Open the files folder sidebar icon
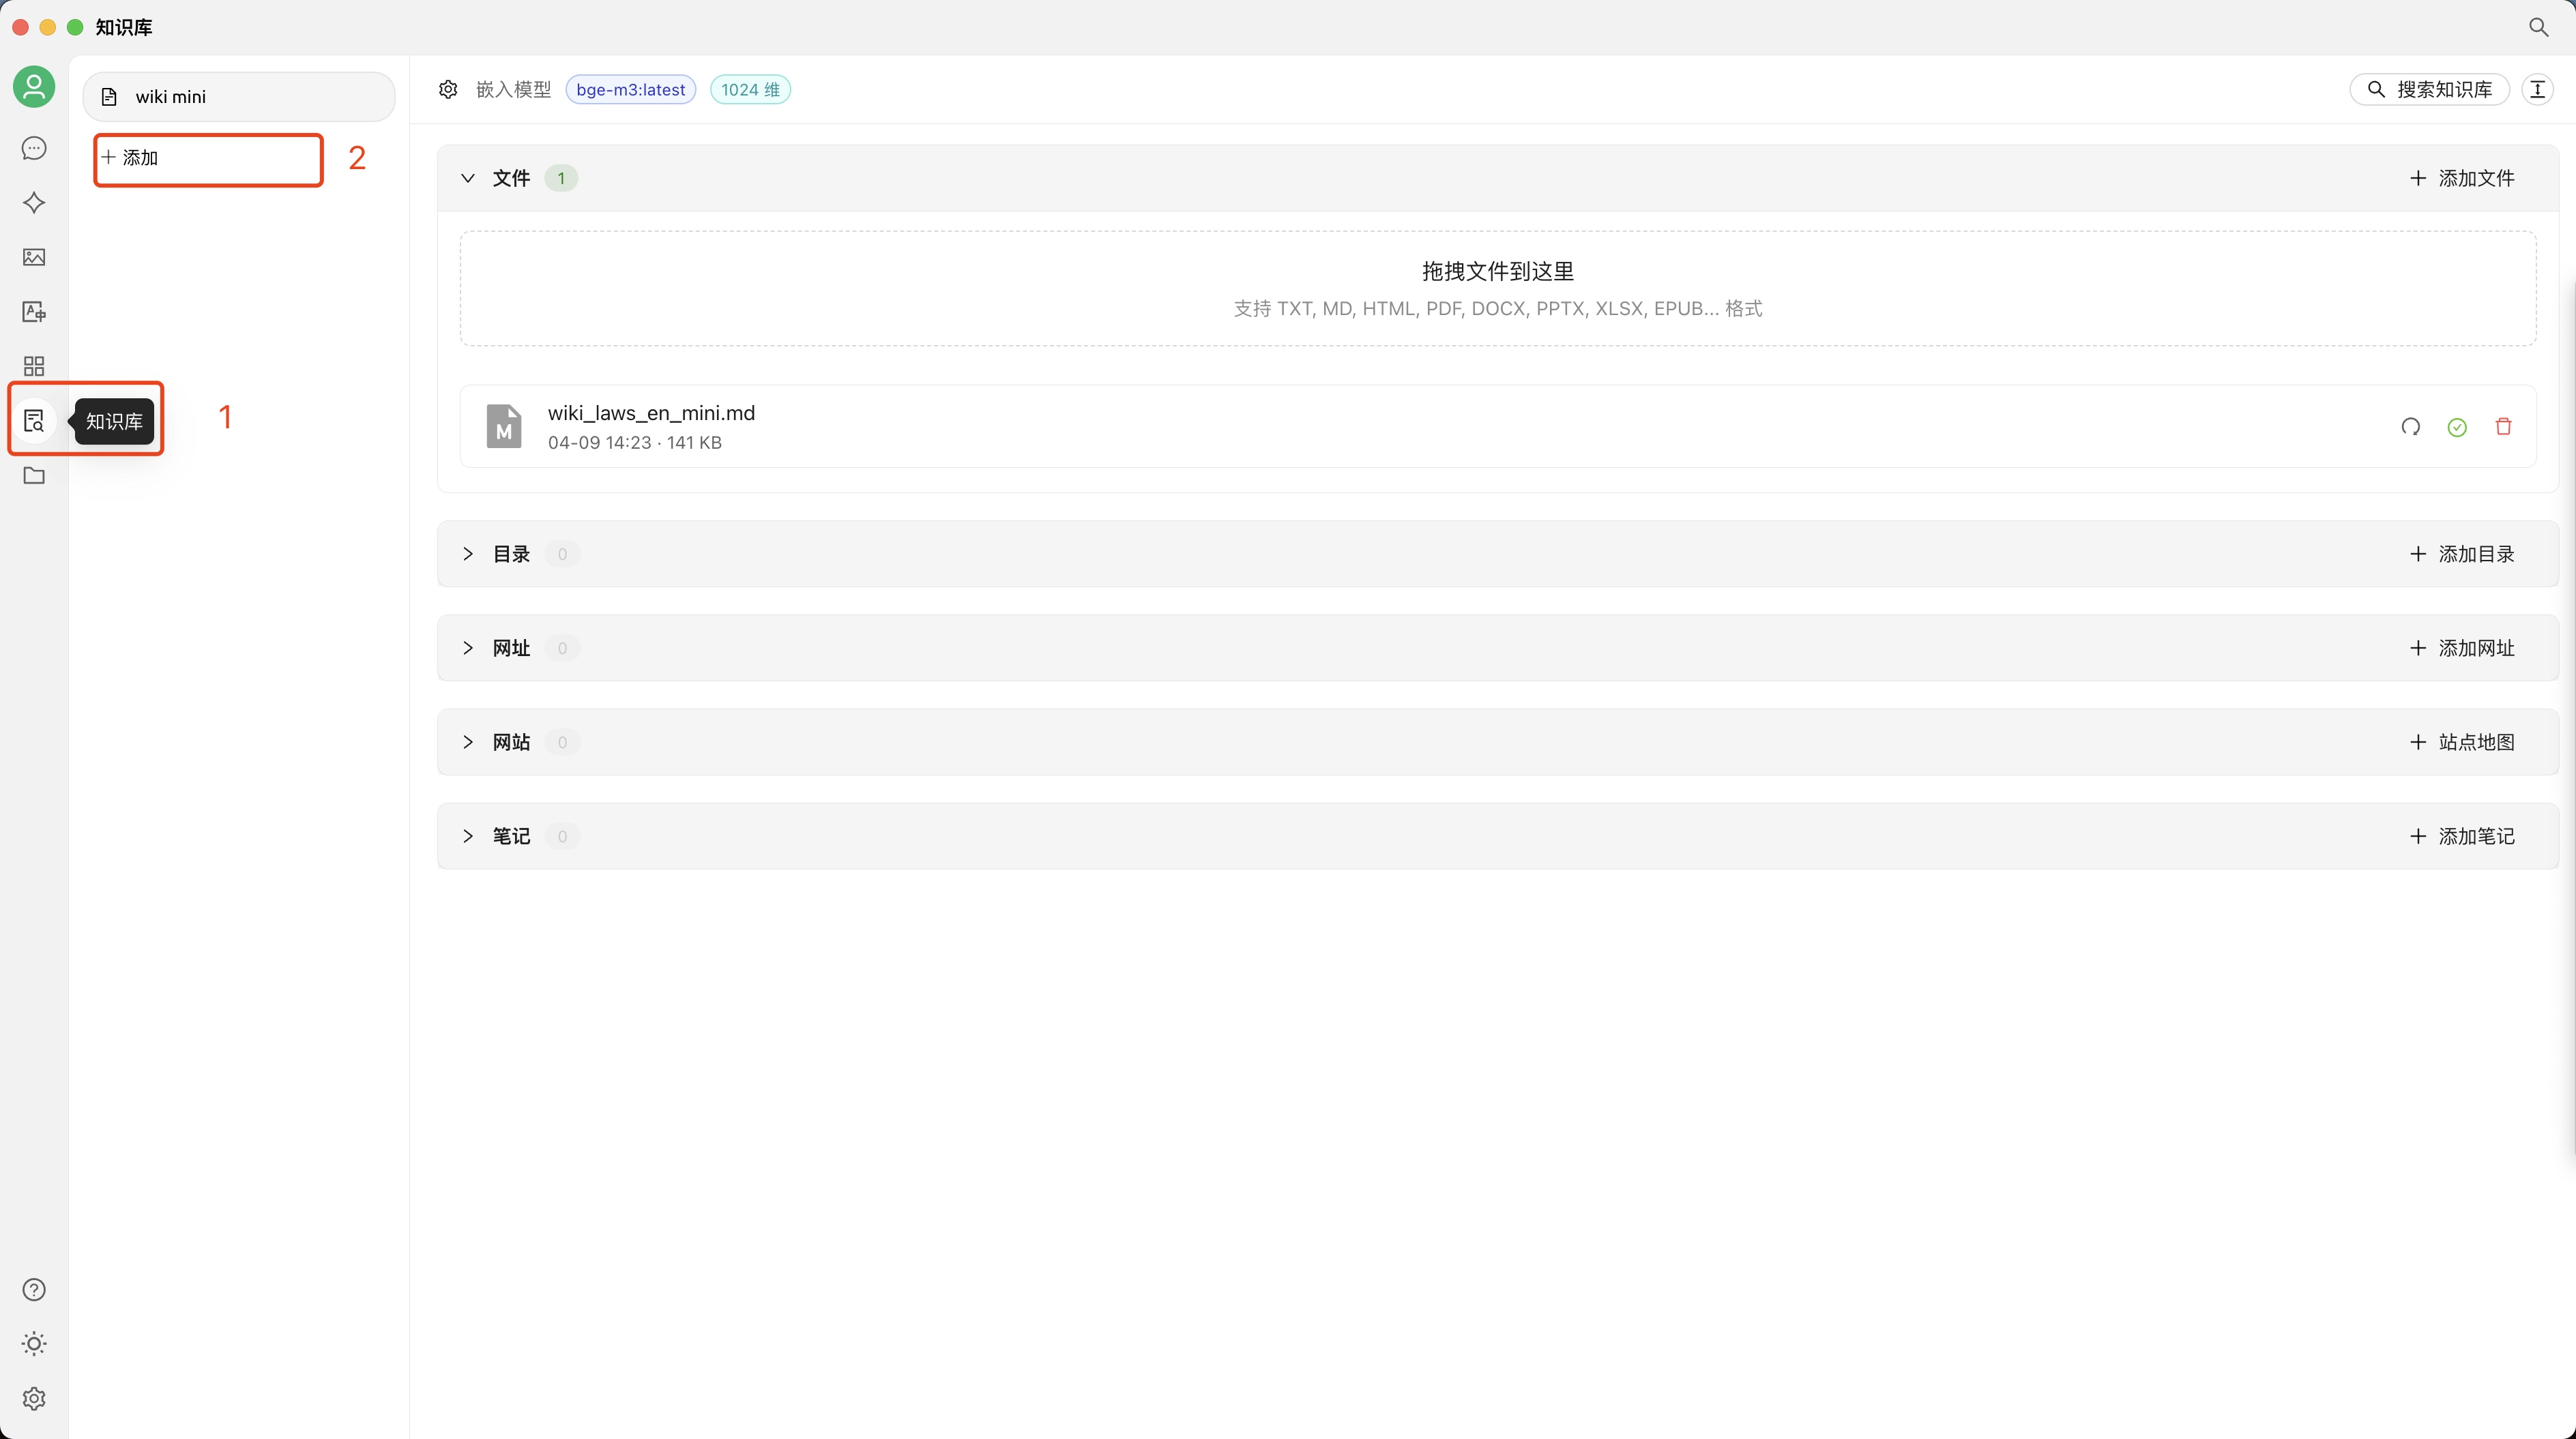Screen dimensions: 2576x1439 (34, 475)
